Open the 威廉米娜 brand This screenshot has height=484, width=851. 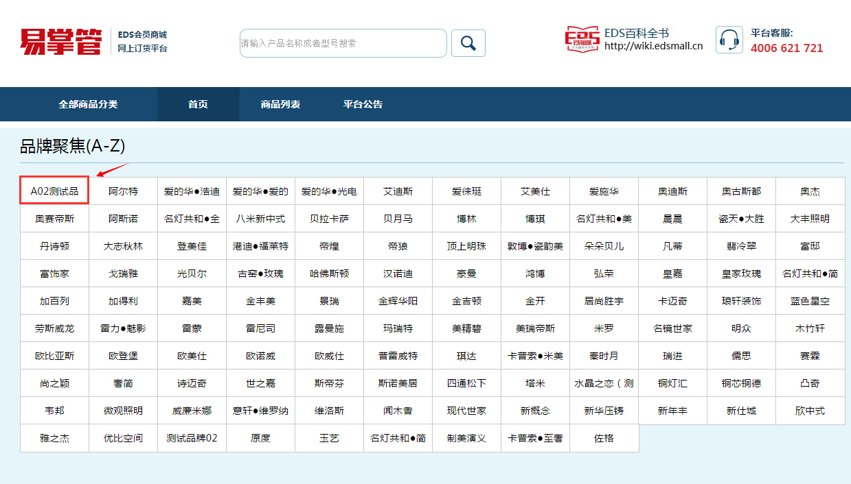pos(192,411)
